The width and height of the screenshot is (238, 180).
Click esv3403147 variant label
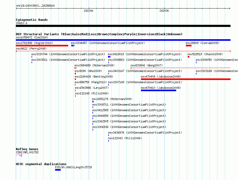[x=145, y=71]
